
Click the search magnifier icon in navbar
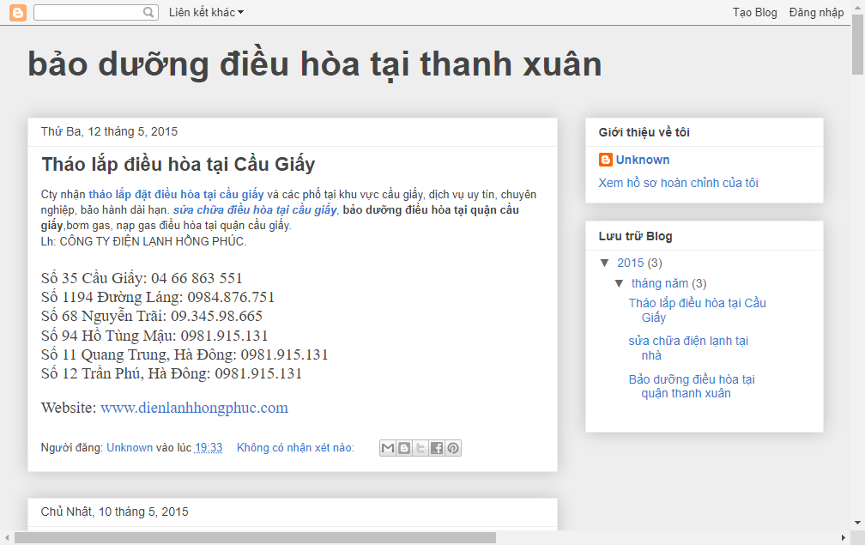148,12
